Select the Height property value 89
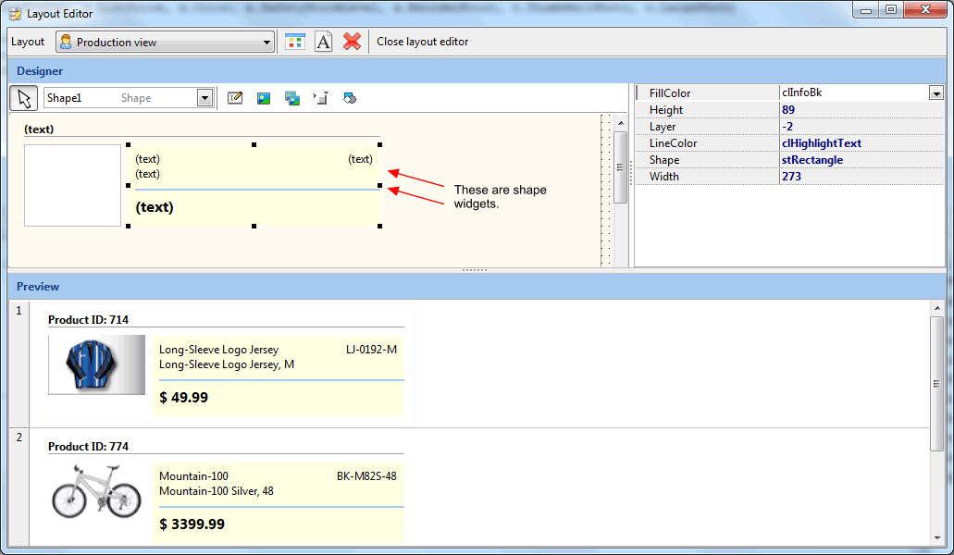This screenshot has height=555, width=954. [787, 110]
